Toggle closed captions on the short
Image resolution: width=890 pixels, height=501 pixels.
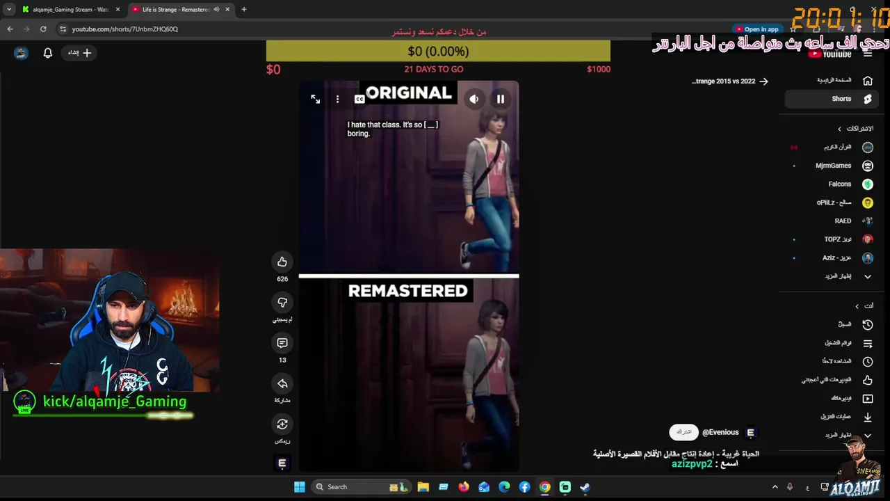pos(359,100)
